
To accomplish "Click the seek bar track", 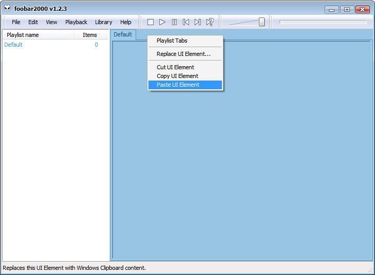I will point(323,22).
